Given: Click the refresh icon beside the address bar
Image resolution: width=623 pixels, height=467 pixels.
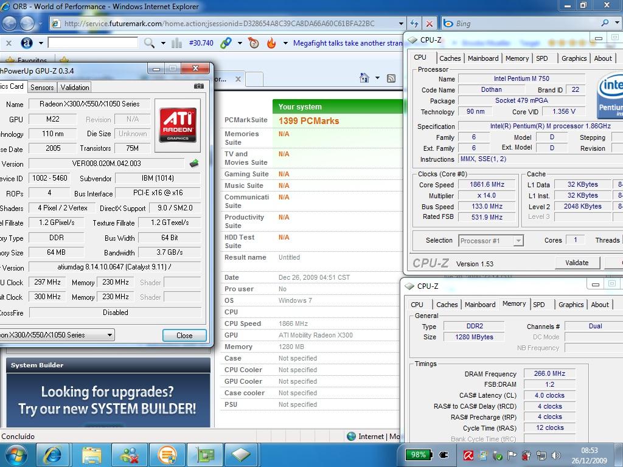Looking at the screenshot, I should point(414,24).
